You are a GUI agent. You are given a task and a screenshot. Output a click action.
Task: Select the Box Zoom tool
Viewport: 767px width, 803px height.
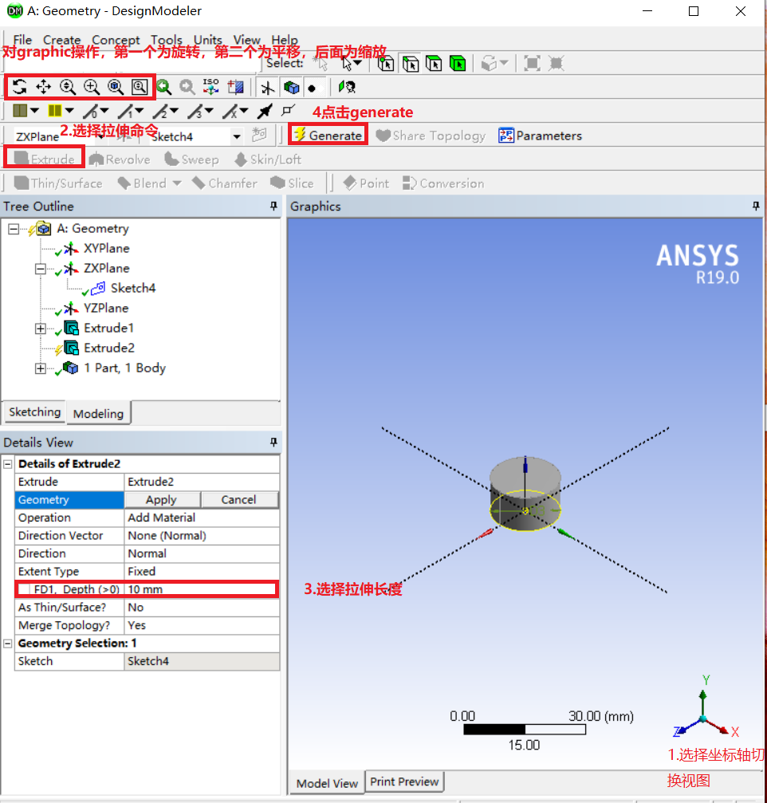pos(92,87)
